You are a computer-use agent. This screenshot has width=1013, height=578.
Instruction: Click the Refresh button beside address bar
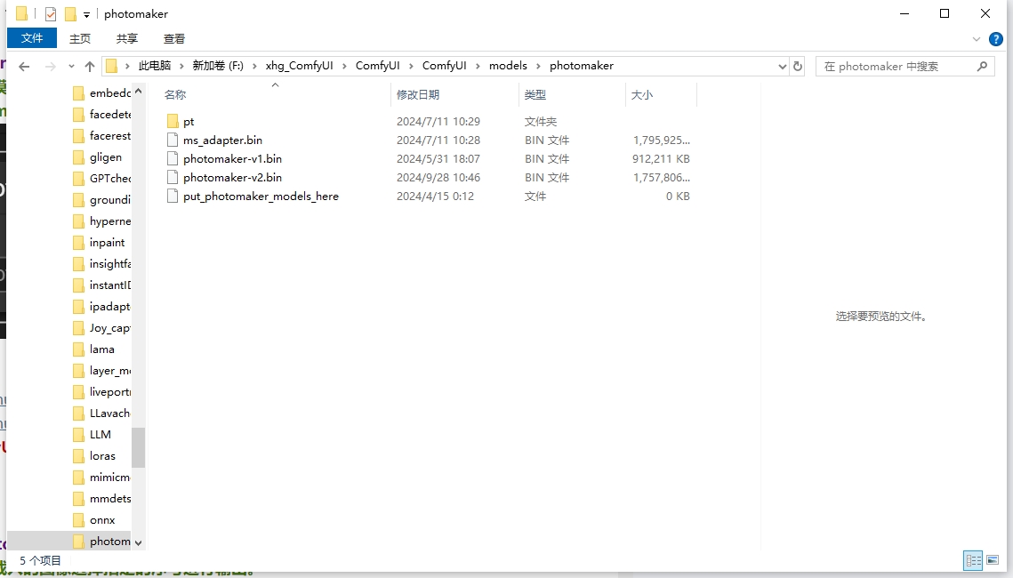[798, 67]
